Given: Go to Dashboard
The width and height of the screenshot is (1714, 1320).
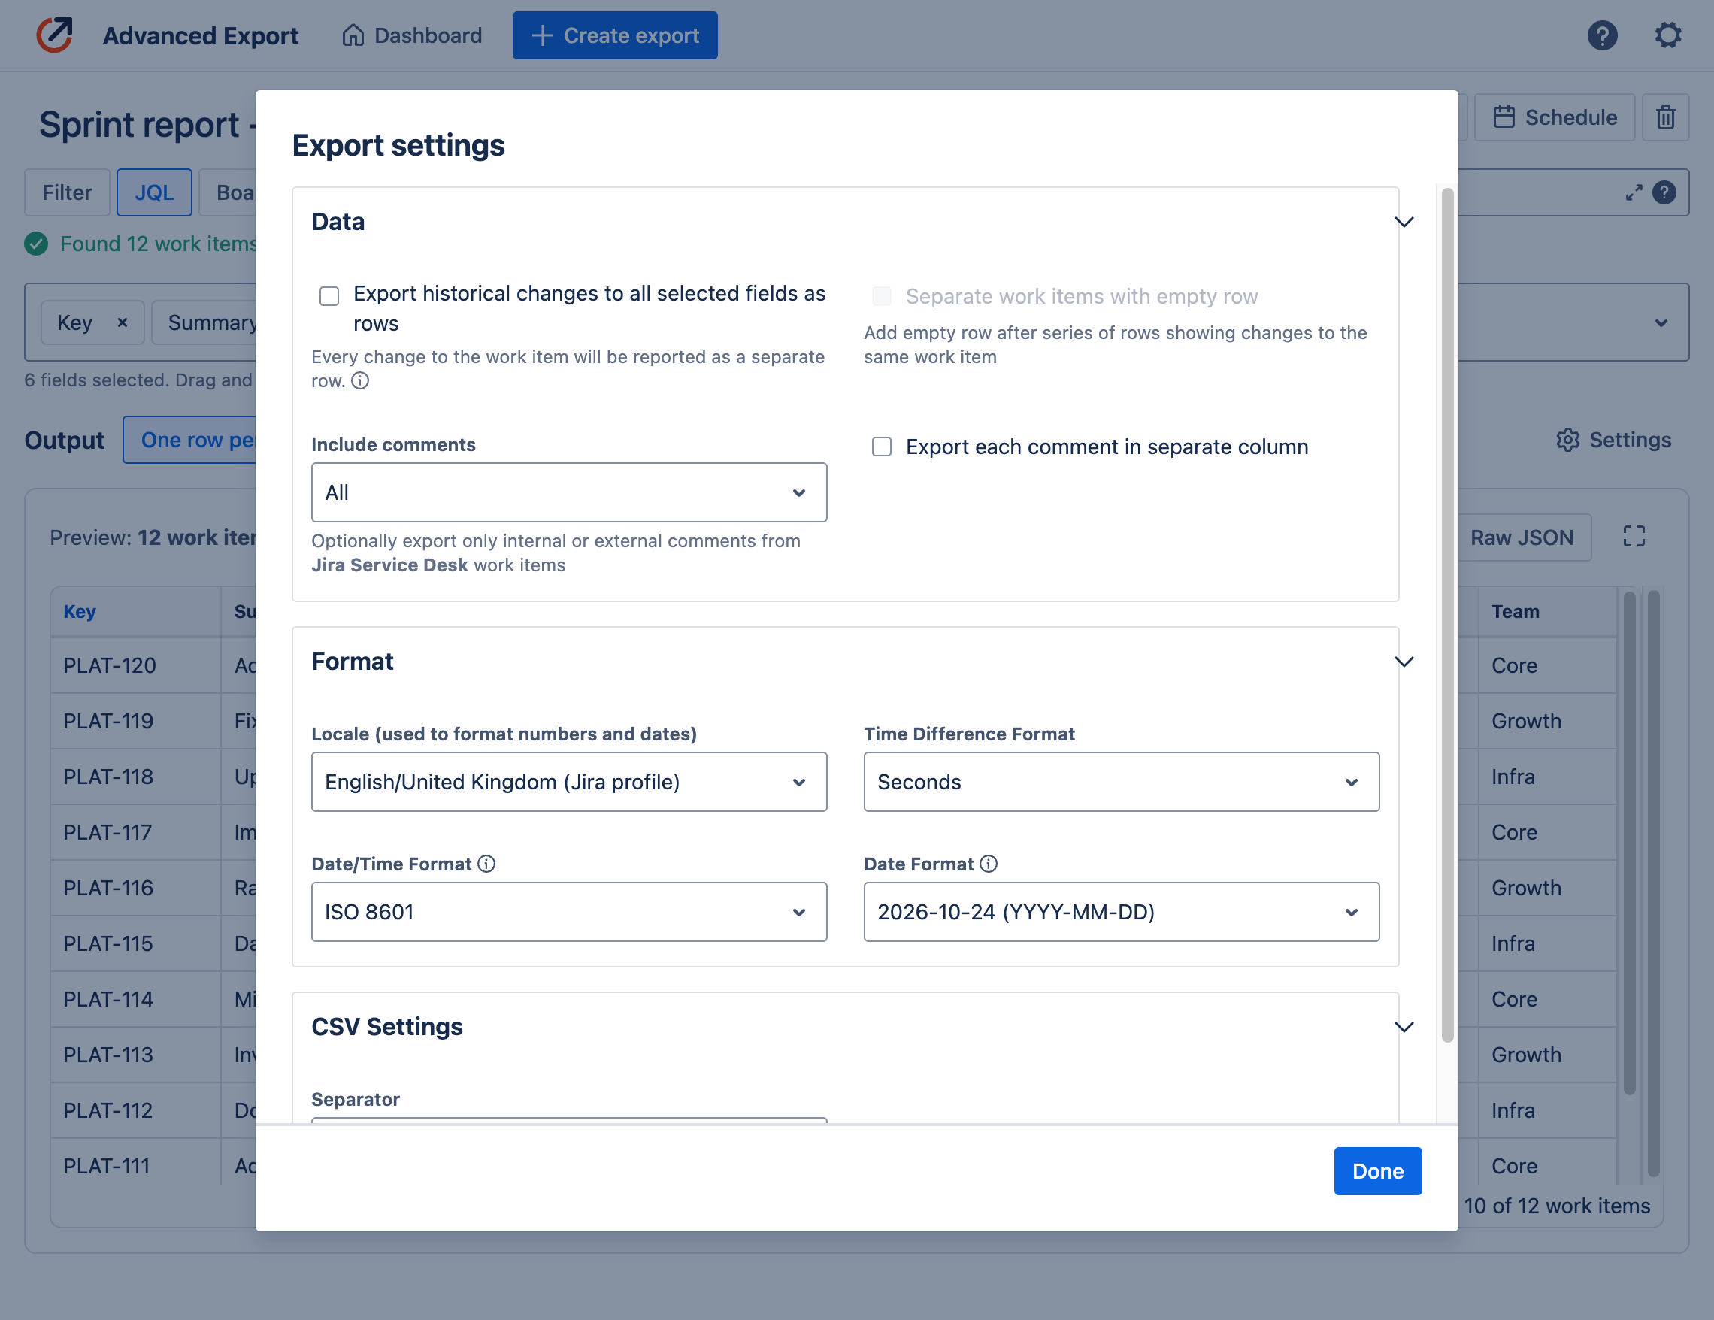Looking at the screenshot, I should click(412, 36).
